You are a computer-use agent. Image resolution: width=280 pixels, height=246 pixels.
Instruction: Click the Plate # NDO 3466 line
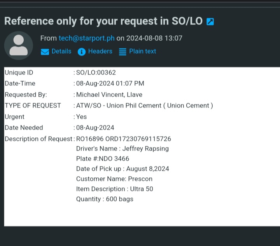coord(103,159)
